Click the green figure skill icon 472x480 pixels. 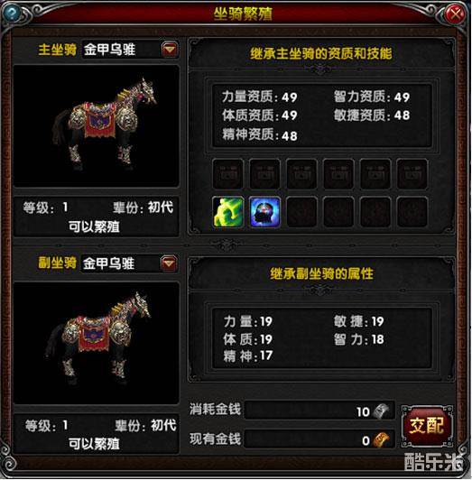click(x=228, y=212)
